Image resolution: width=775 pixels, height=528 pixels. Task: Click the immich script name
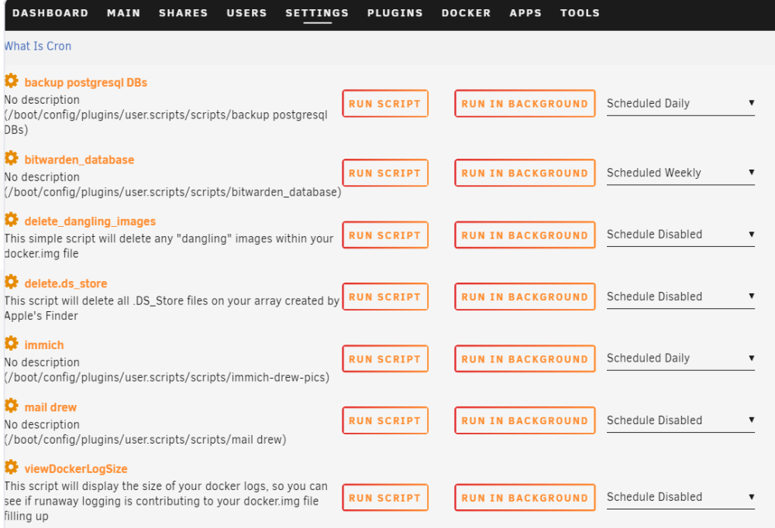tap(44, 345)
